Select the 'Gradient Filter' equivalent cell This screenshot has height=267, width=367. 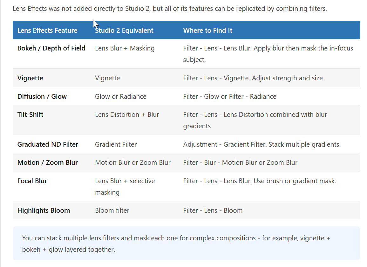click(x=116, y=144)
